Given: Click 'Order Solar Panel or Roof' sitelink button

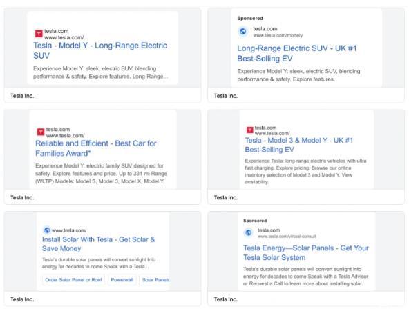Looking at the screenshot, I should coord(73,280).
